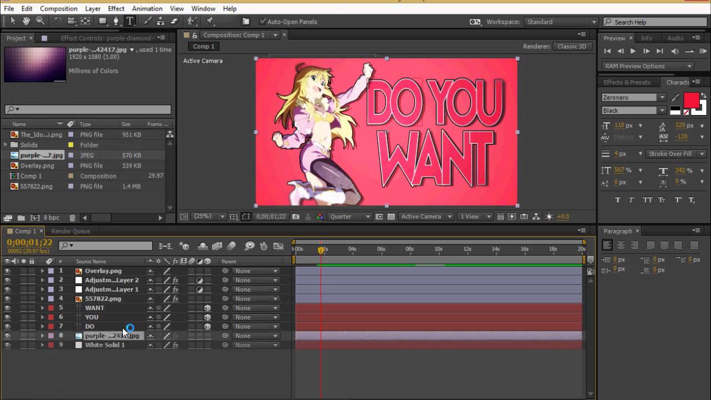This screenshot has width=711, height=400.
Task: Select the Selection arrow tool
Action: point(13,21)
